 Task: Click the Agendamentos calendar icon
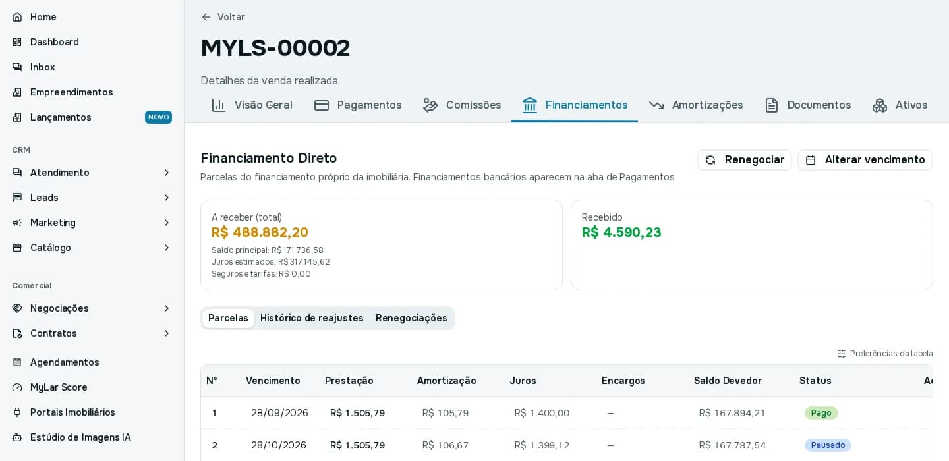tap(17, 362)
